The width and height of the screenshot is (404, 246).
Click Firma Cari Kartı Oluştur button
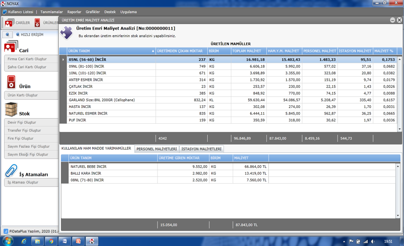tap(28, 59)
